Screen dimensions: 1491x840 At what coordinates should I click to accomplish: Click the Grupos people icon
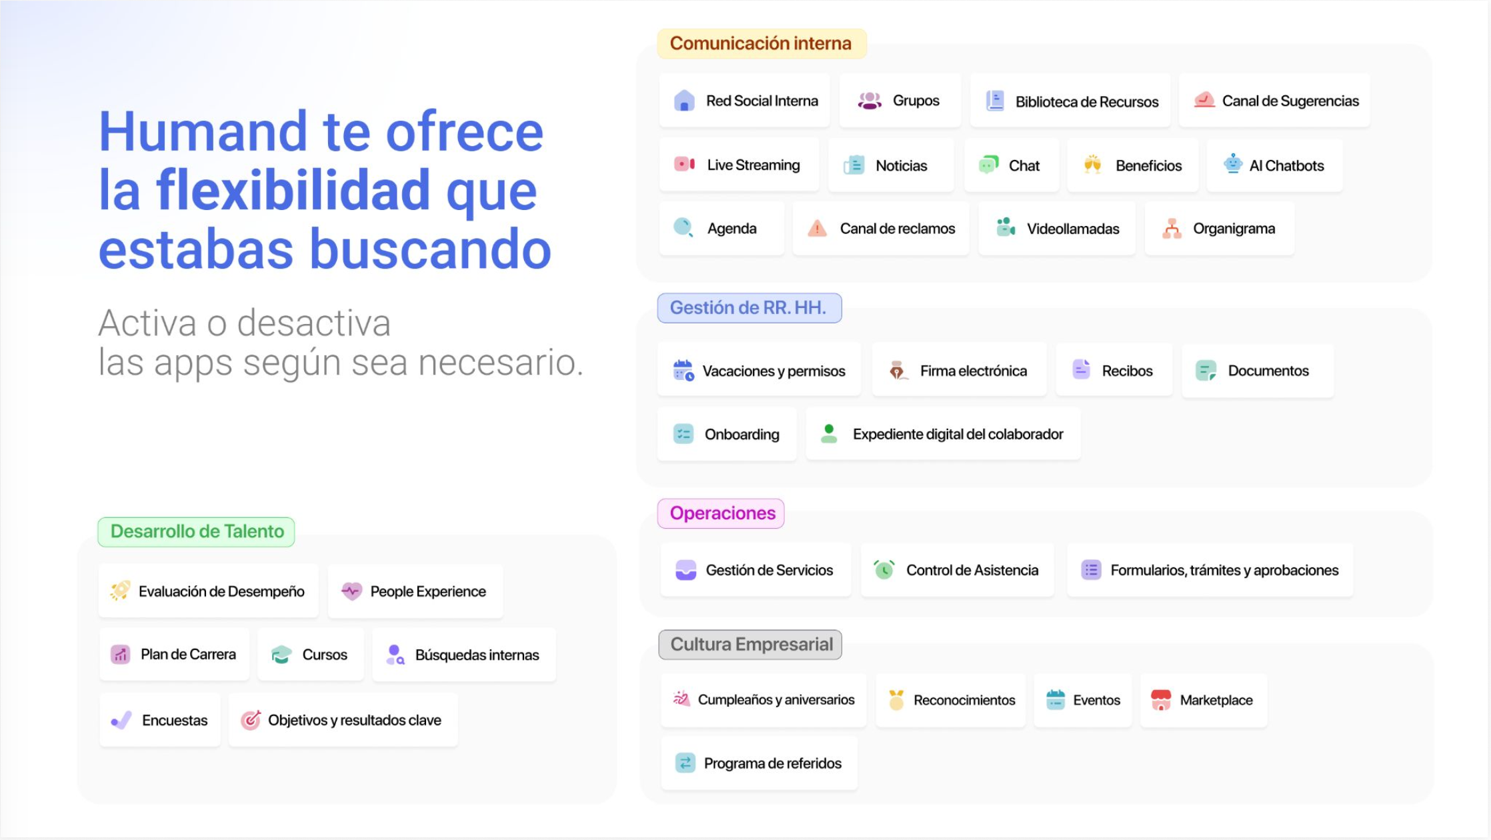(x=870, y=101)
